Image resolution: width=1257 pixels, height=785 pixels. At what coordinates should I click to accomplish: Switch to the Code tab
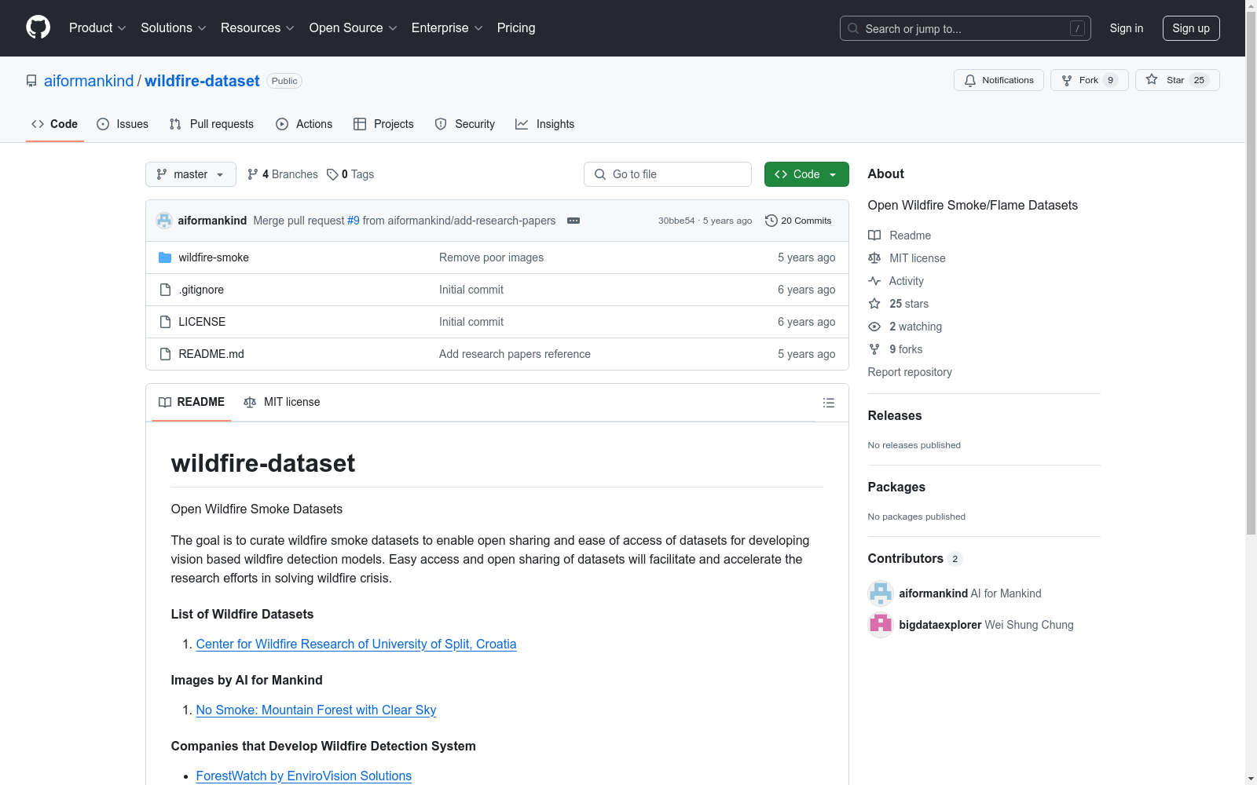click(x=55, y=124)
